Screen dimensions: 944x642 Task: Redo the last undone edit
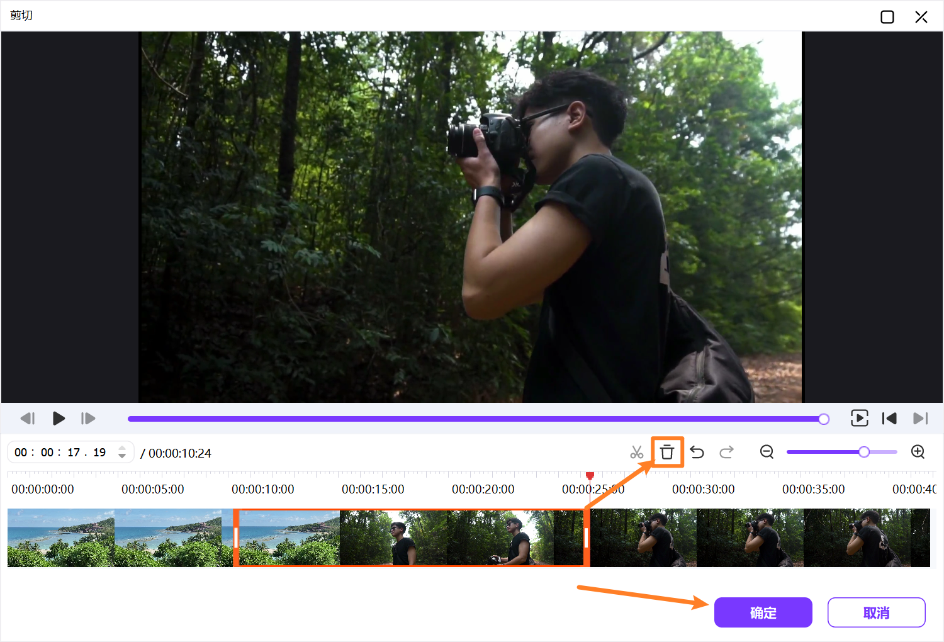[x=727, y=452]
